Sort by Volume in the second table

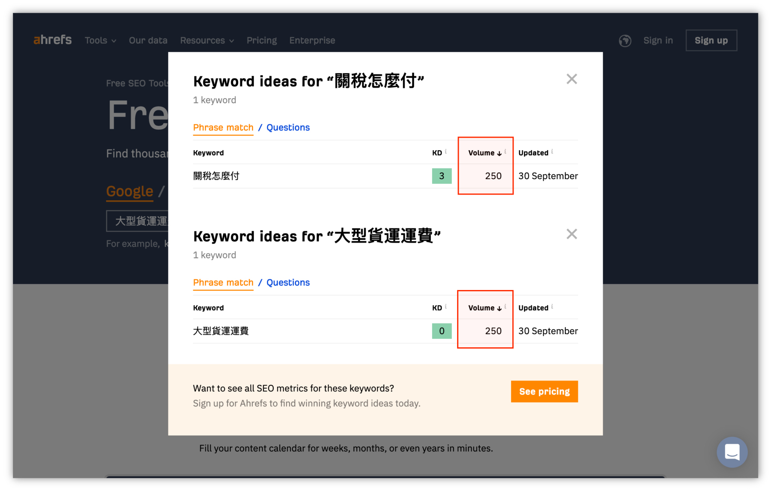point(484,308)
